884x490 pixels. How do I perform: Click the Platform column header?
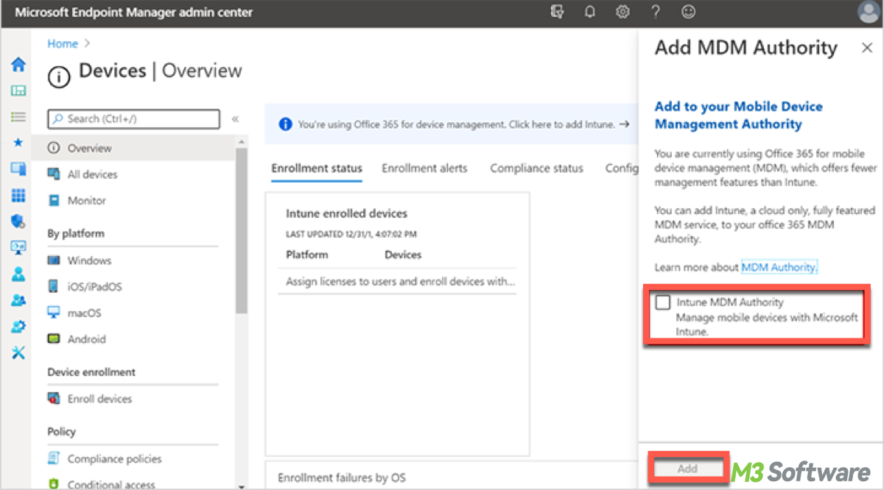click(x=307, y=255)
